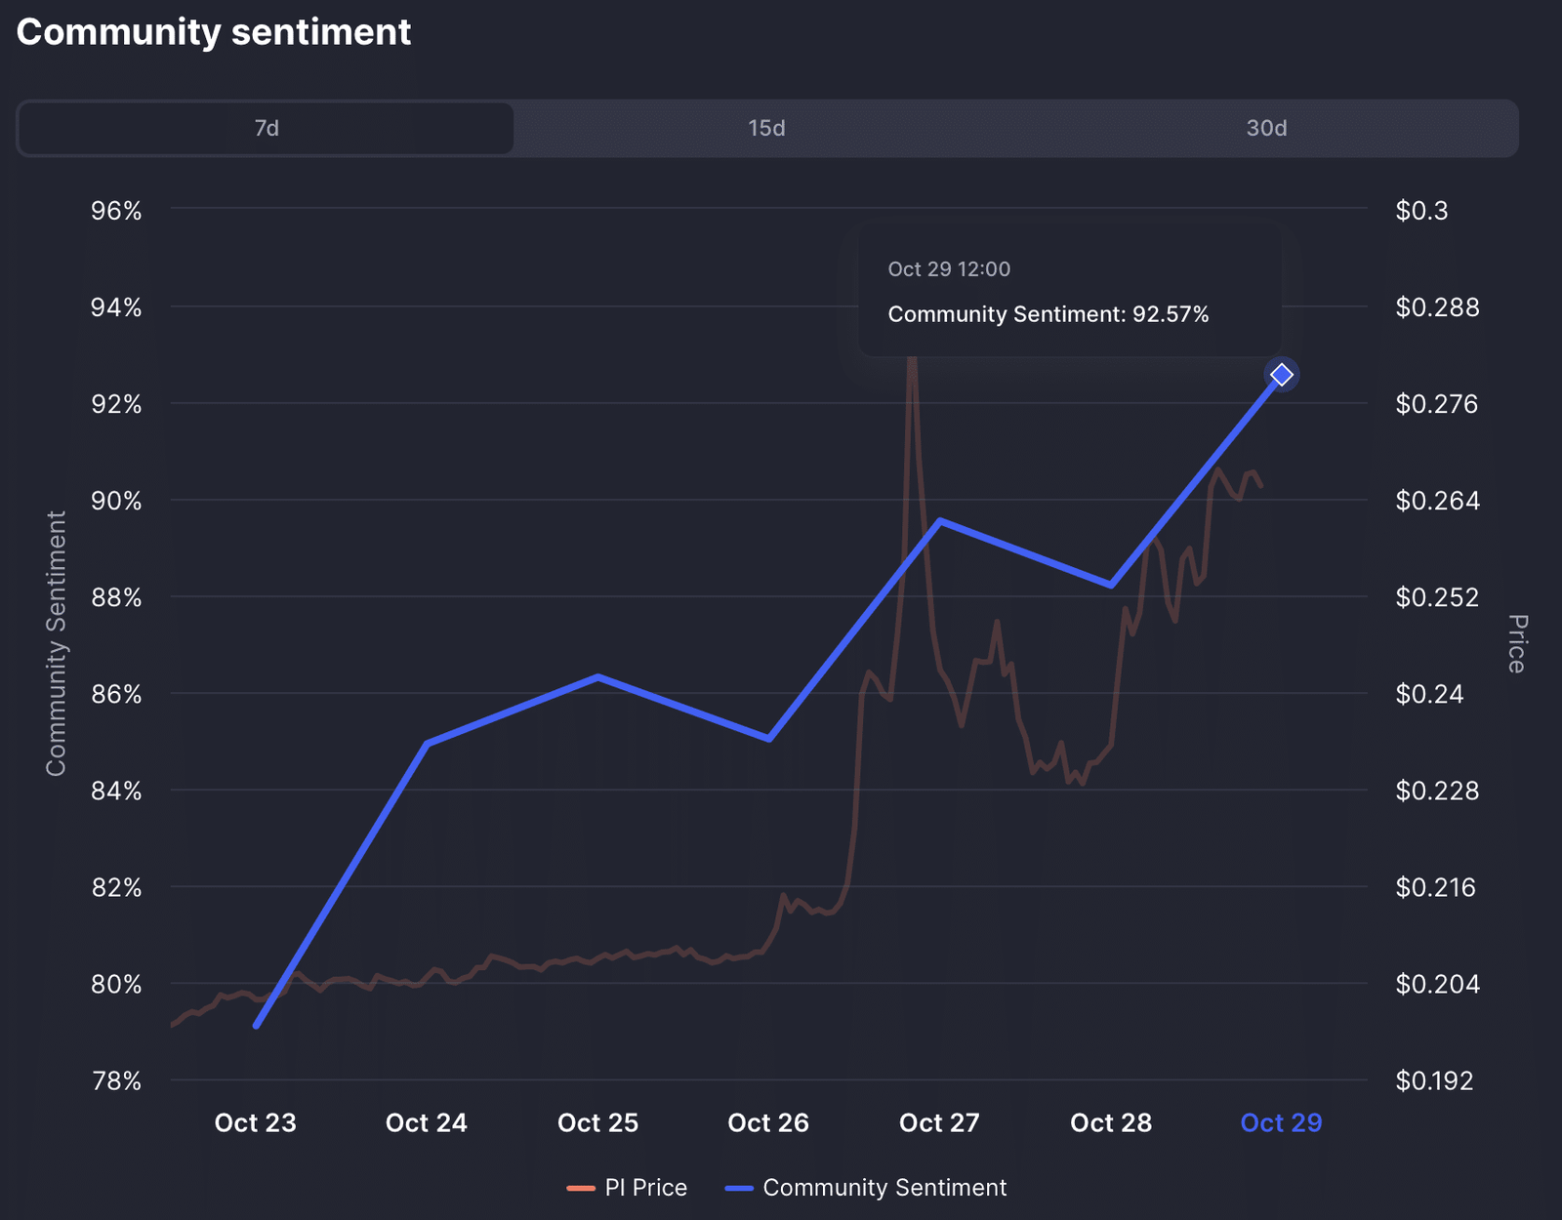
Task: Click the 88% sentiment axis label
Action: (116, 597)
